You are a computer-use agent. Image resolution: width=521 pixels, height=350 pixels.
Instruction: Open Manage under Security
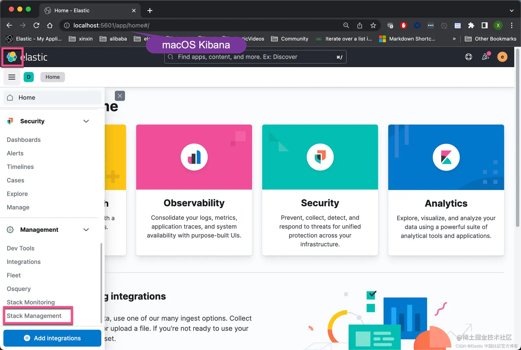18,207
